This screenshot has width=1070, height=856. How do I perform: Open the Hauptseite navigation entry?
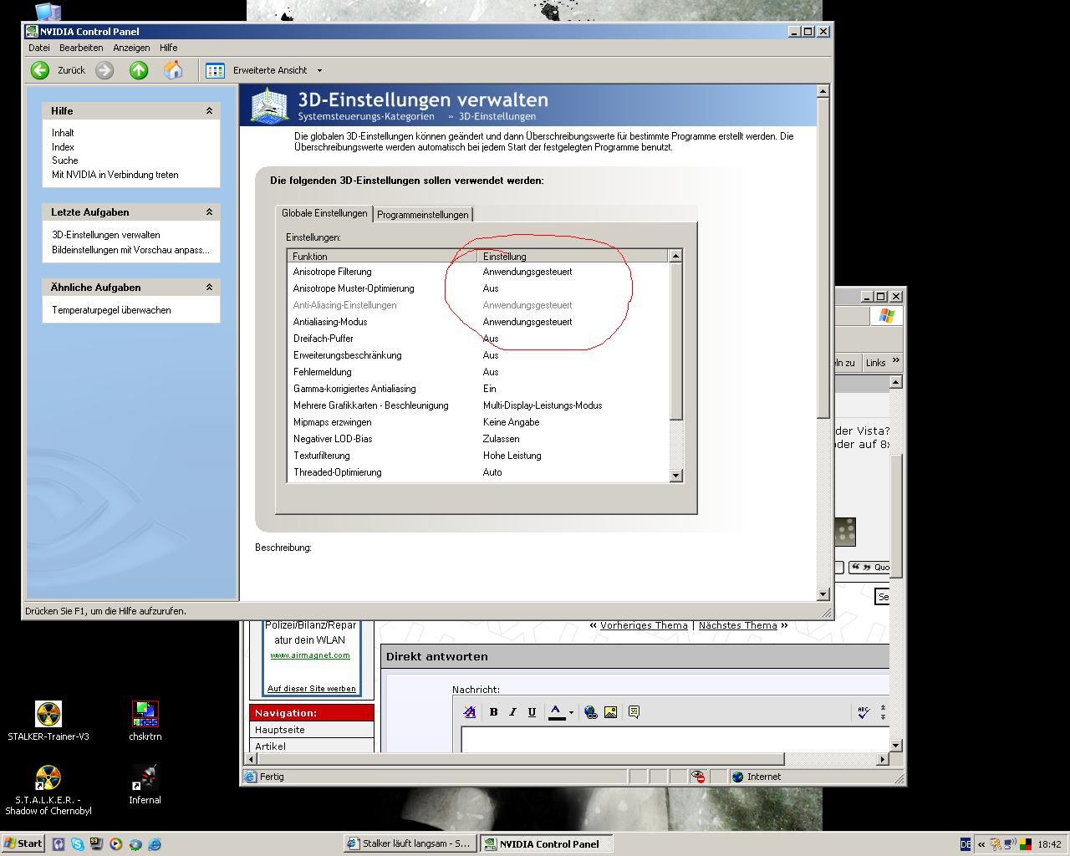311,730
